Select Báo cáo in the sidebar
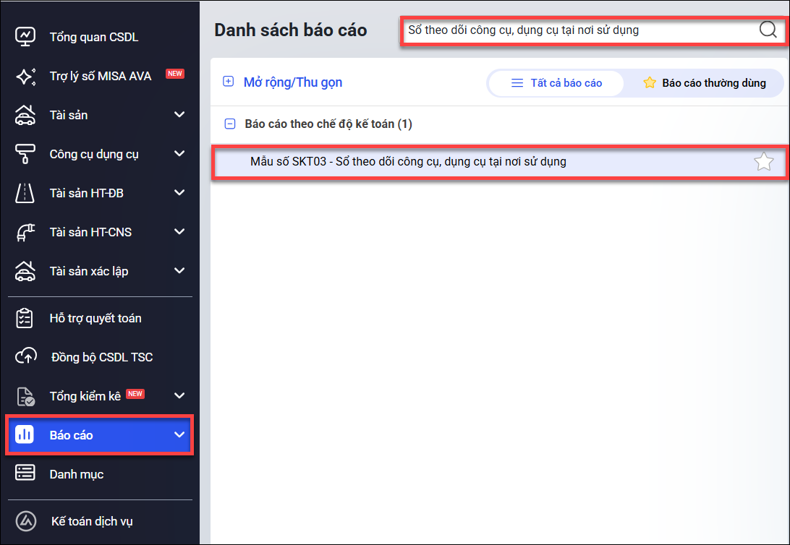The width and height of the screenshot is (790, 545). pyautogui.click(x=71, y=435)
